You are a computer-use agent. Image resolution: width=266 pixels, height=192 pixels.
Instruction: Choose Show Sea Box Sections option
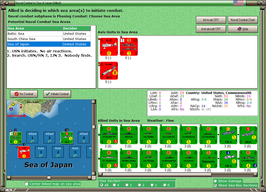215,185
